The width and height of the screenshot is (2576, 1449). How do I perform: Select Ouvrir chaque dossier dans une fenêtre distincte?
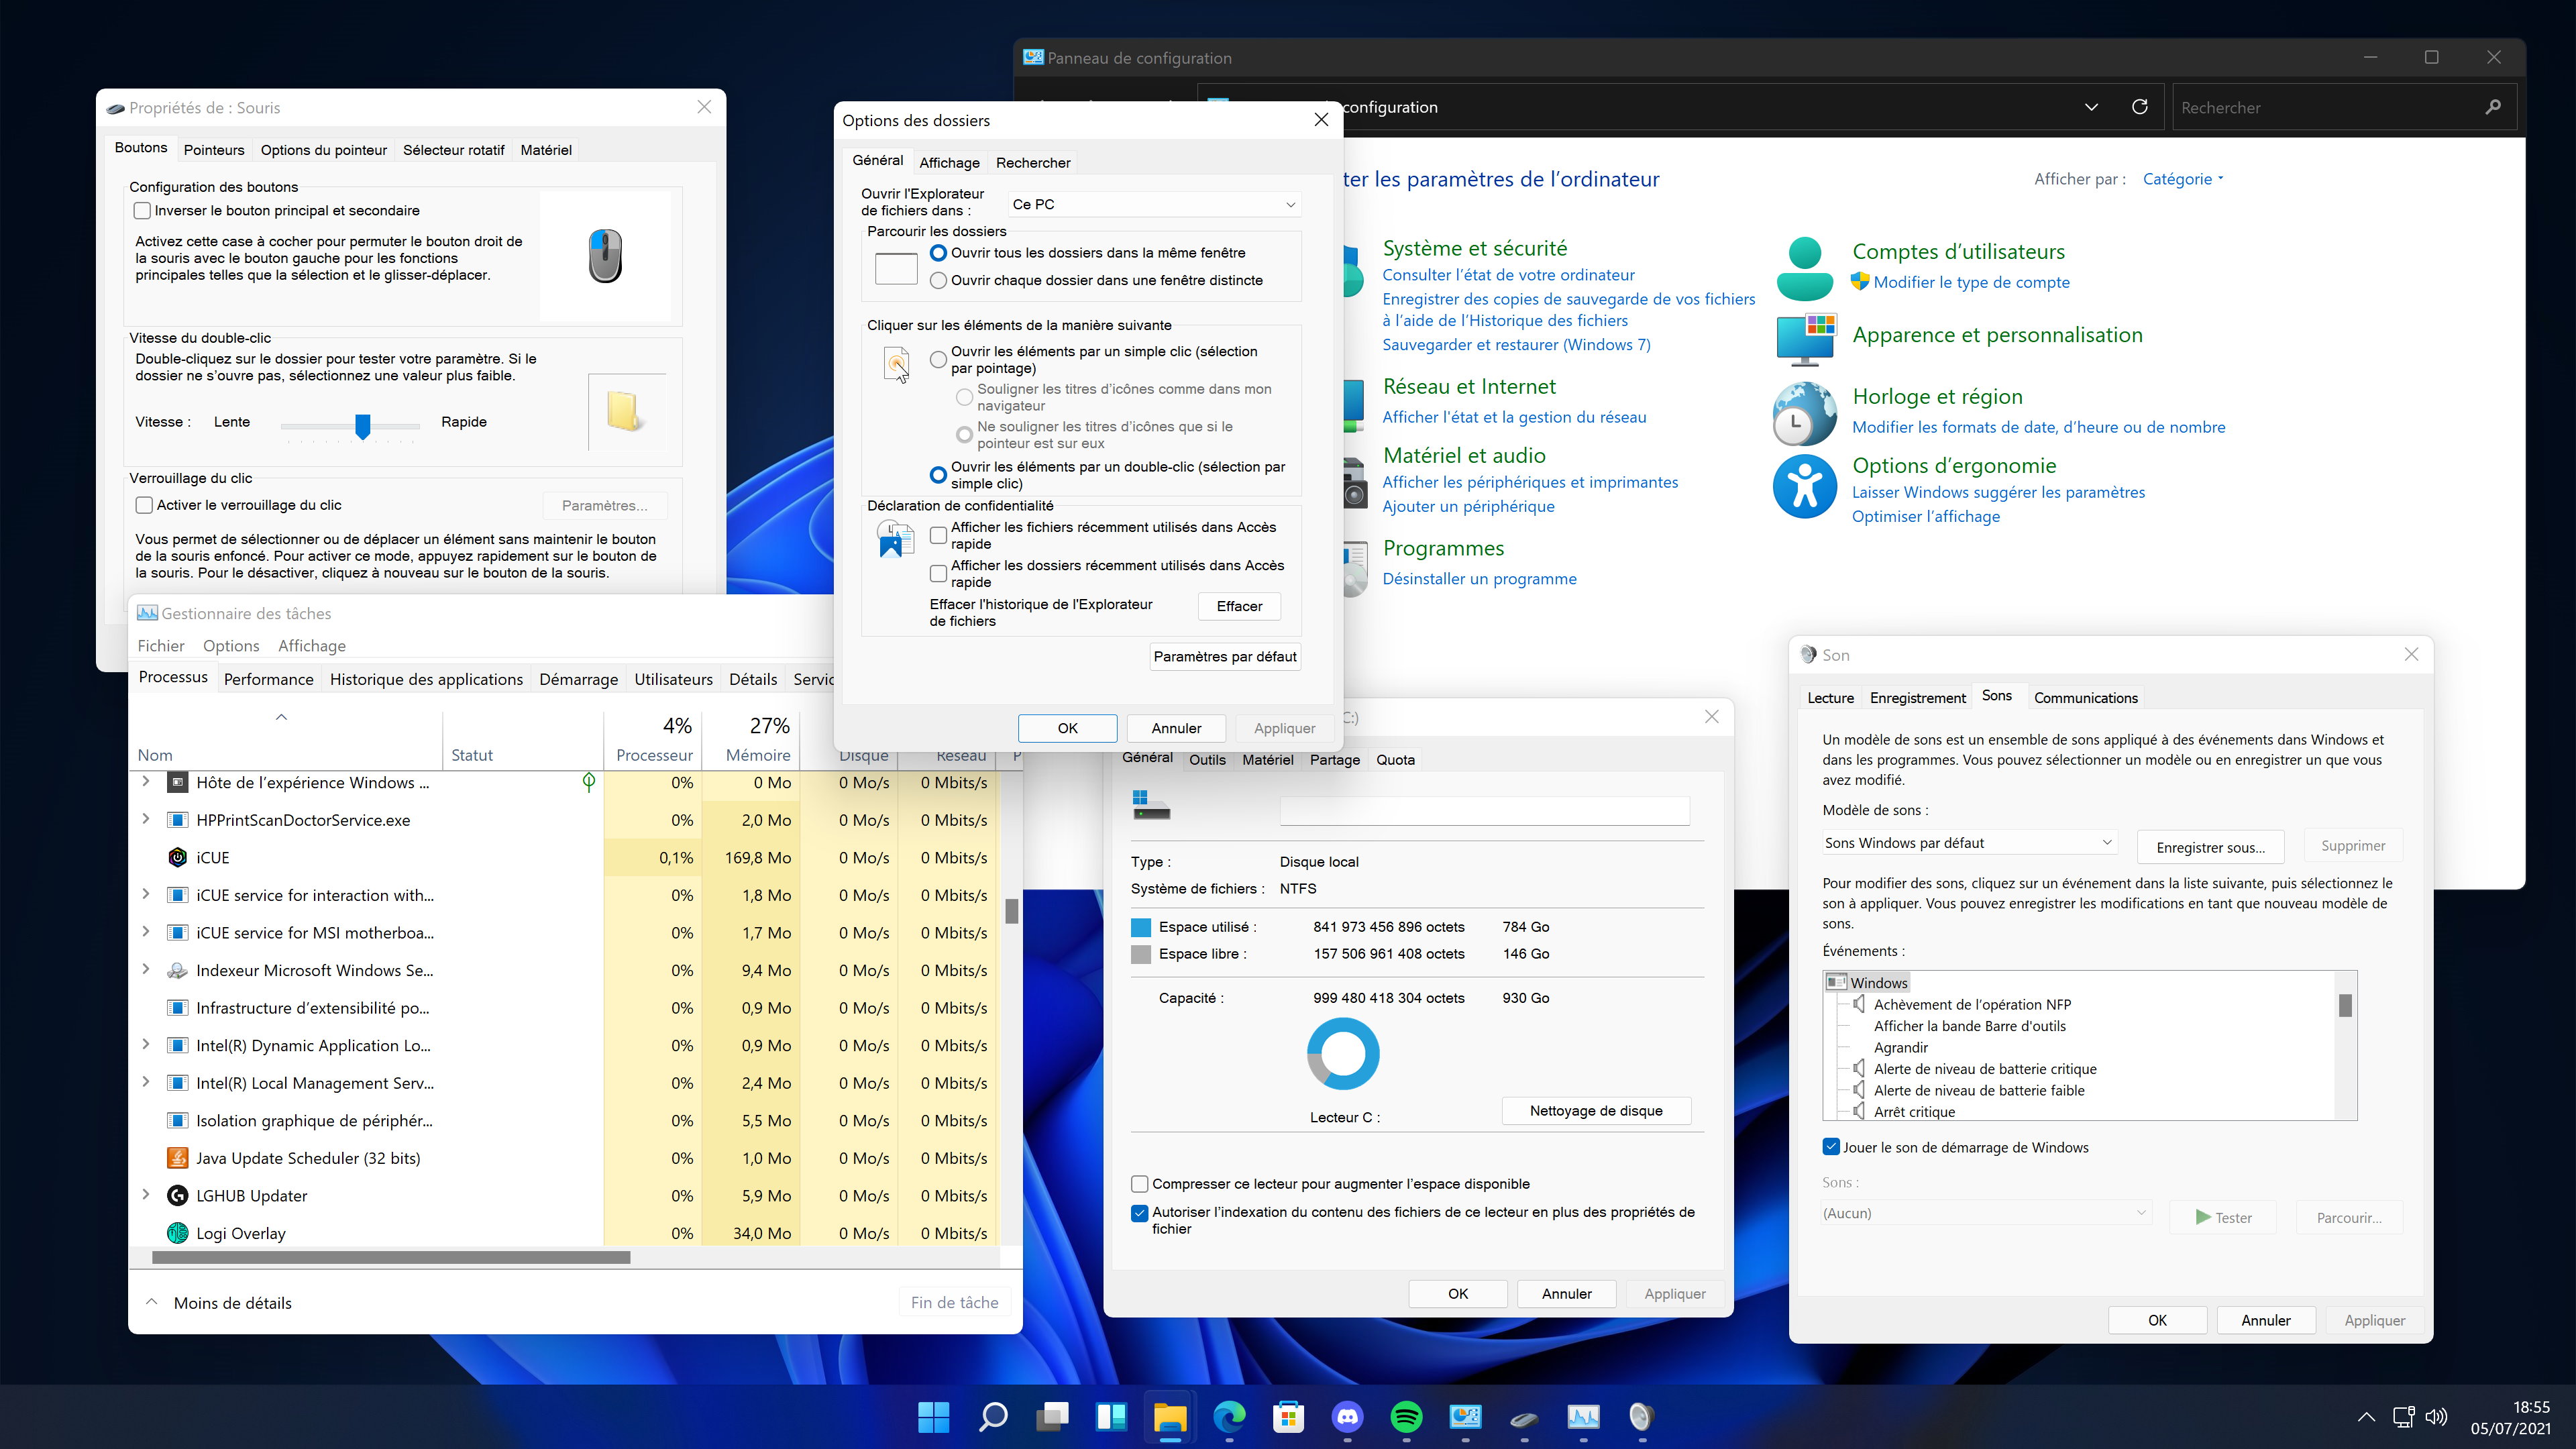tap(938, 281)
